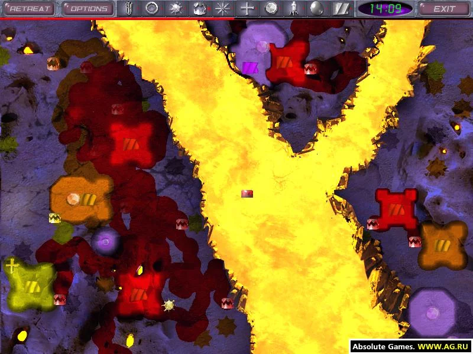Click the yellow cross on yellow-green base
Viewport: 473px width, 354px height.
point(12,266)
